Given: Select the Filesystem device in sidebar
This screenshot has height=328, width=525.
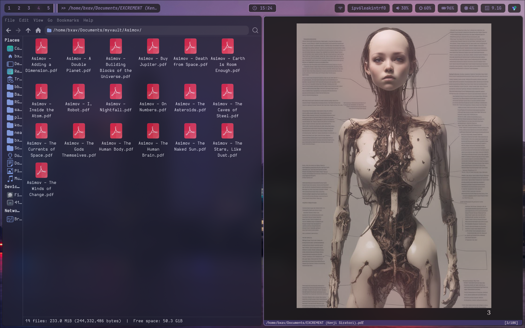Looking at the screenshot, I should [14, 195].
